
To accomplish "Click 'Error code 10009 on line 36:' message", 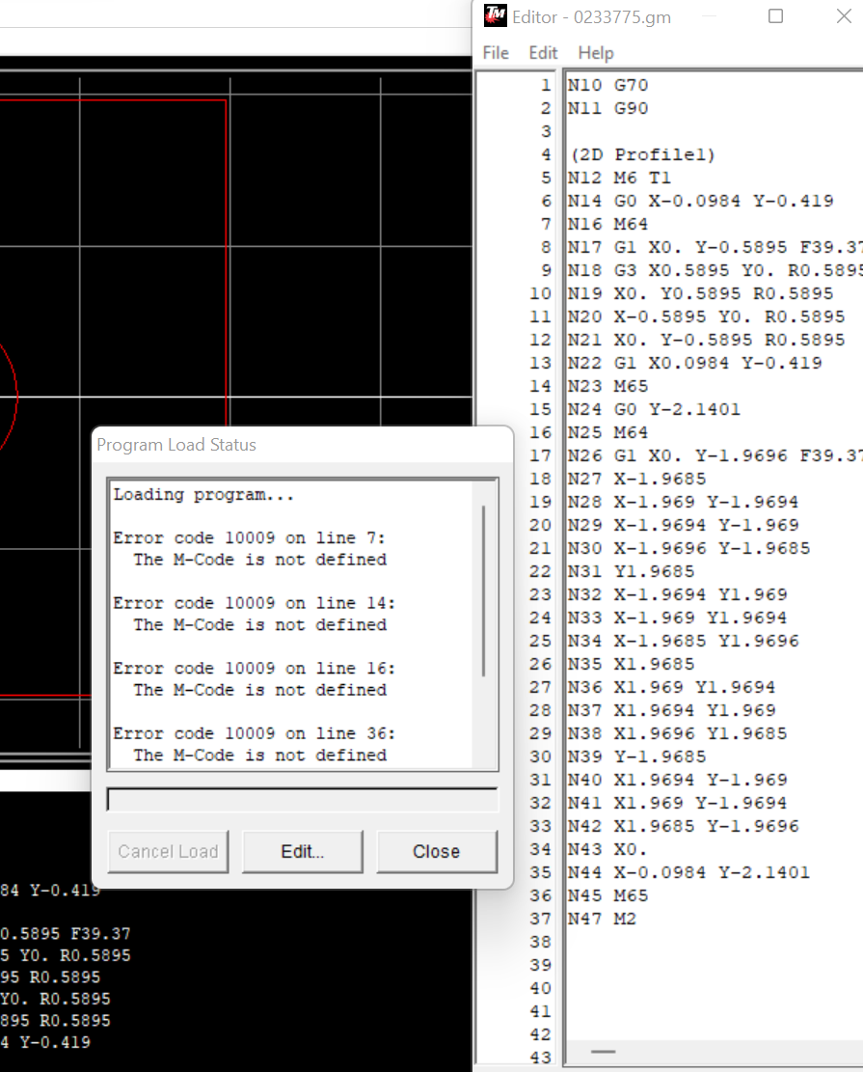I will [x=255, y=733].
